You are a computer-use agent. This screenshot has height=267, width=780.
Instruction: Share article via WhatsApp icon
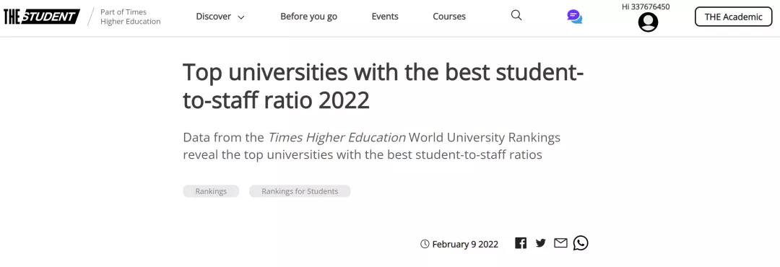pos(581,242)
